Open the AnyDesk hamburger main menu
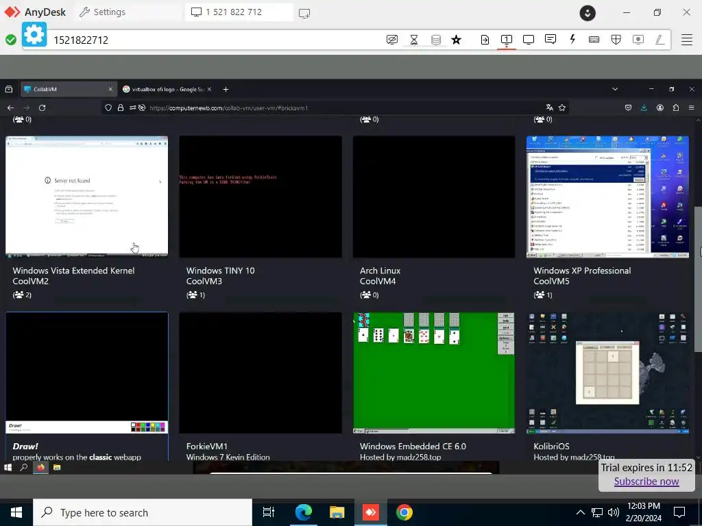The width and height of the screenshot is (702, 526). click(x=687, y=39)
